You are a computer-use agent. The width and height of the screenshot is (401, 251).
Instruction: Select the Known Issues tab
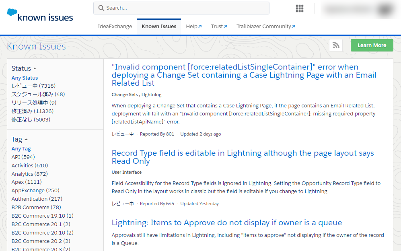tap(158, 26)
